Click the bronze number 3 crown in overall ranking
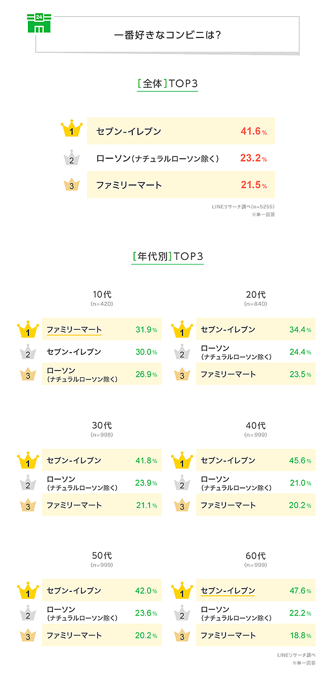This screenshot has width=335, height=678. click(x=71, y=185)
